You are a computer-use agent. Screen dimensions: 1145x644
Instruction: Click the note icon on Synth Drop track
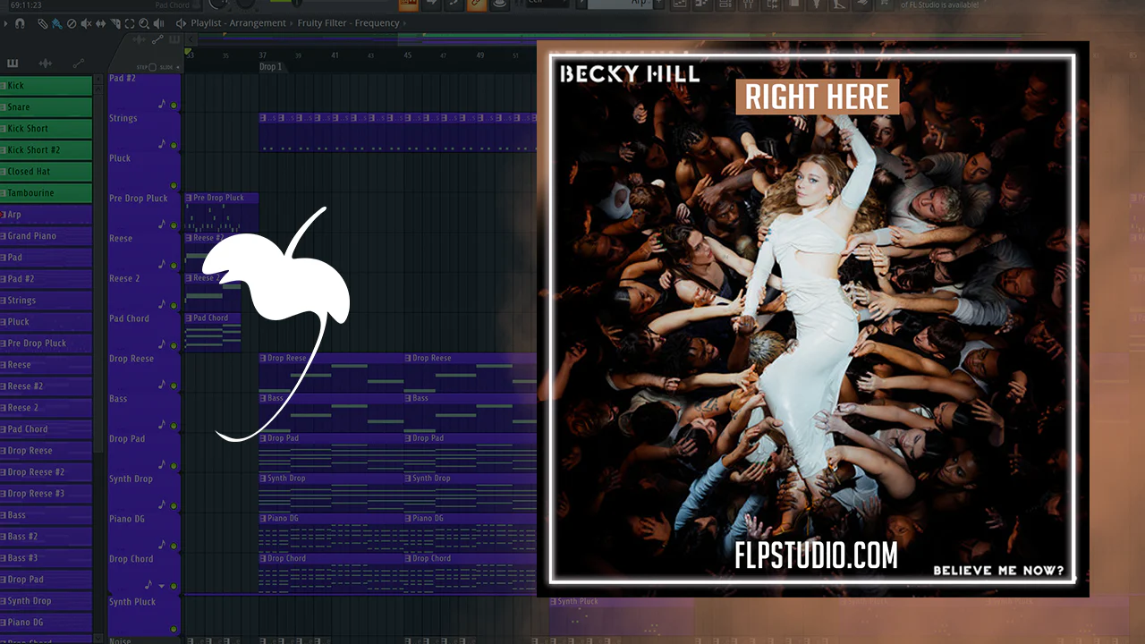[162, 504]
